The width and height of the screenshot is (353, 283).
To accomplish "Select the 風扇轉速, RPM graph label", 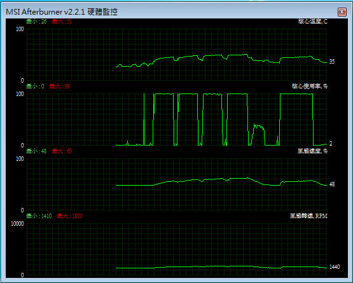I will (x=308, y=216).
